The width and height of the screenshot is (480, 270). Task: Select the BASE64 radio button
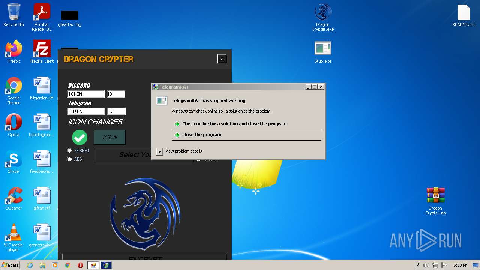point(69,150)
